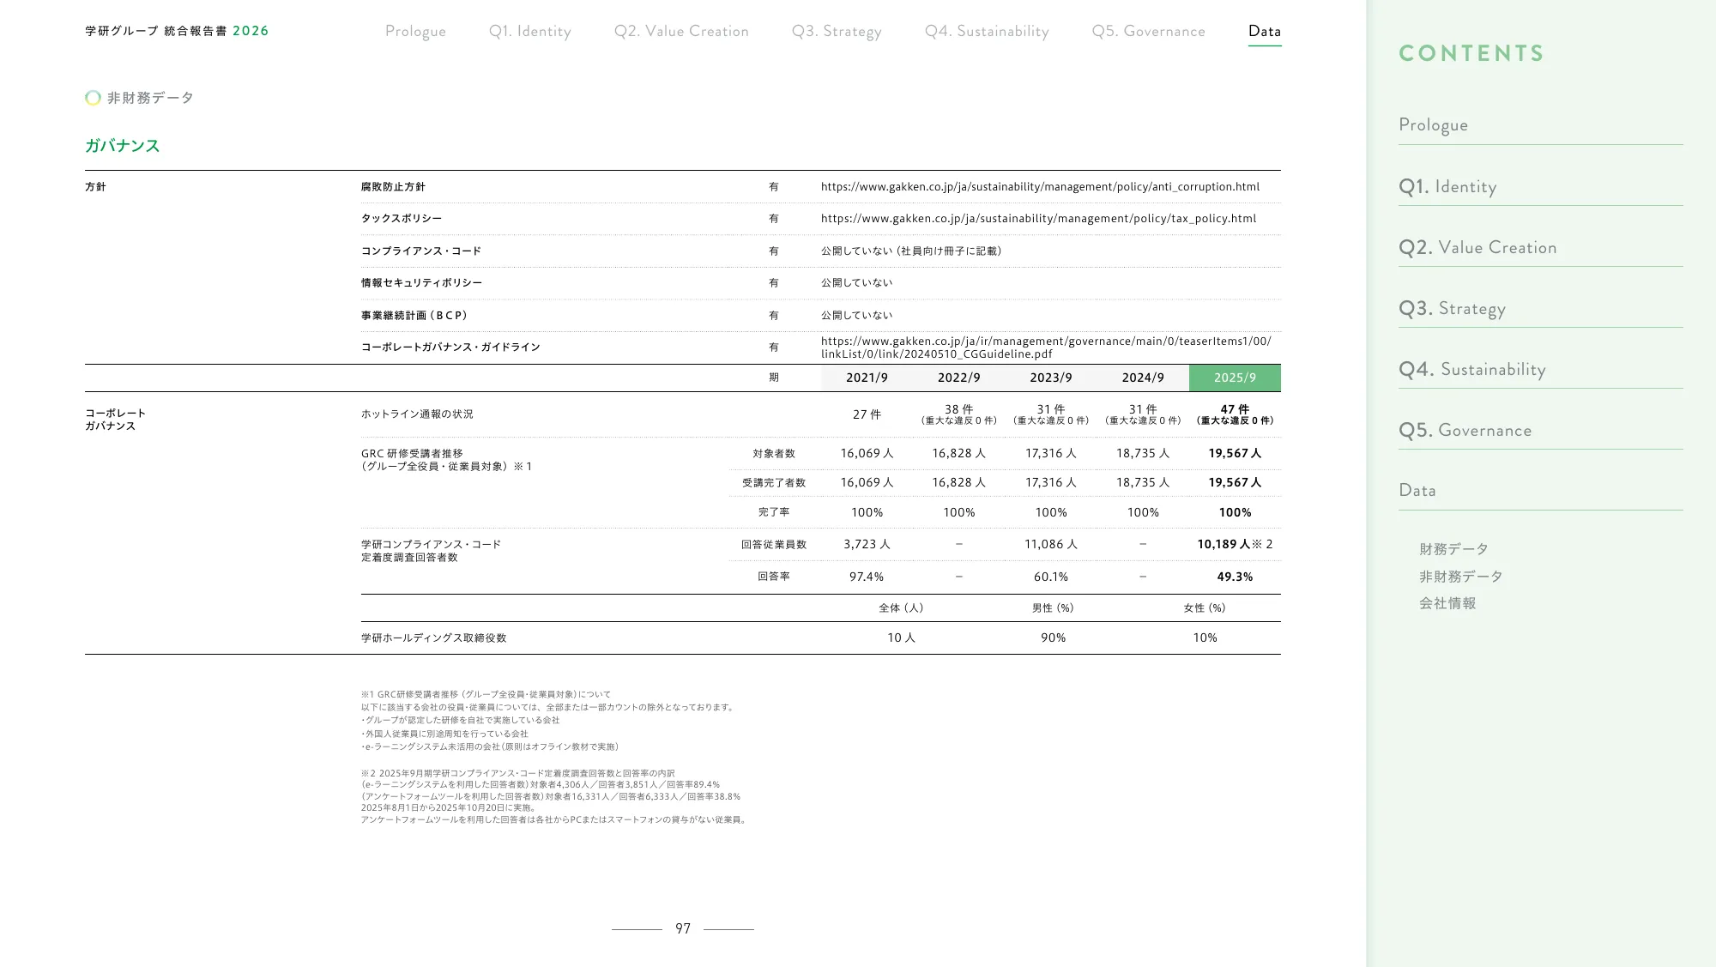Click the 事業継続計画（BCP） row label
This screenshot has width=1716, height=967.
415,316
